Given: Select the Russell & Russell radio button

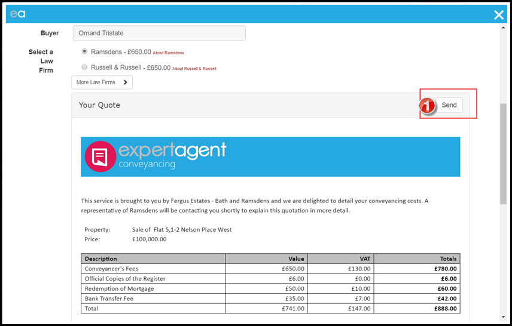Looking at the screenshot, I should click(84, 67).
